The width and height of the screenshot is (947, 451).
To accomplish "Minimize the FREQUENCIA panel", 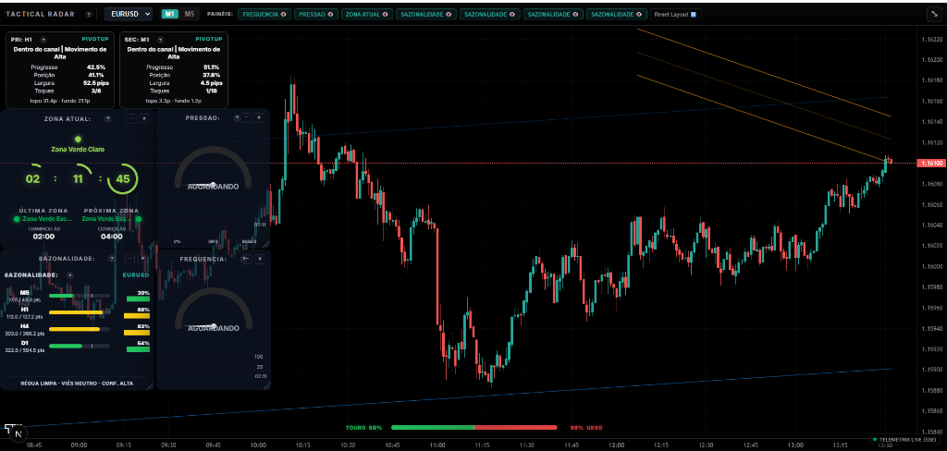I will [246, 259].
